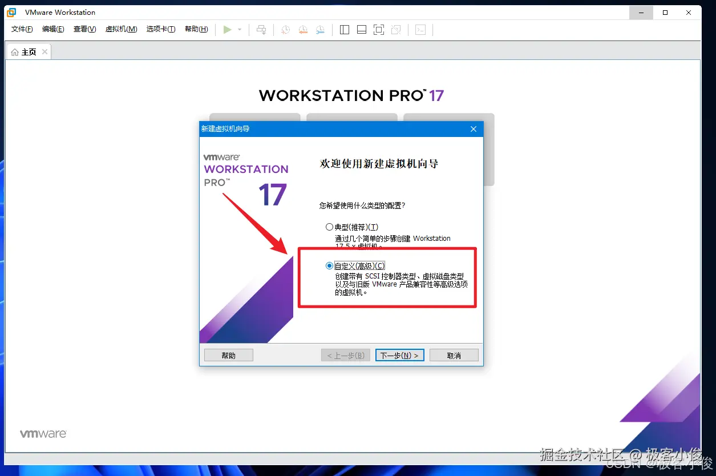Minimize the VMware Workstation window

(x=642, y=12)
